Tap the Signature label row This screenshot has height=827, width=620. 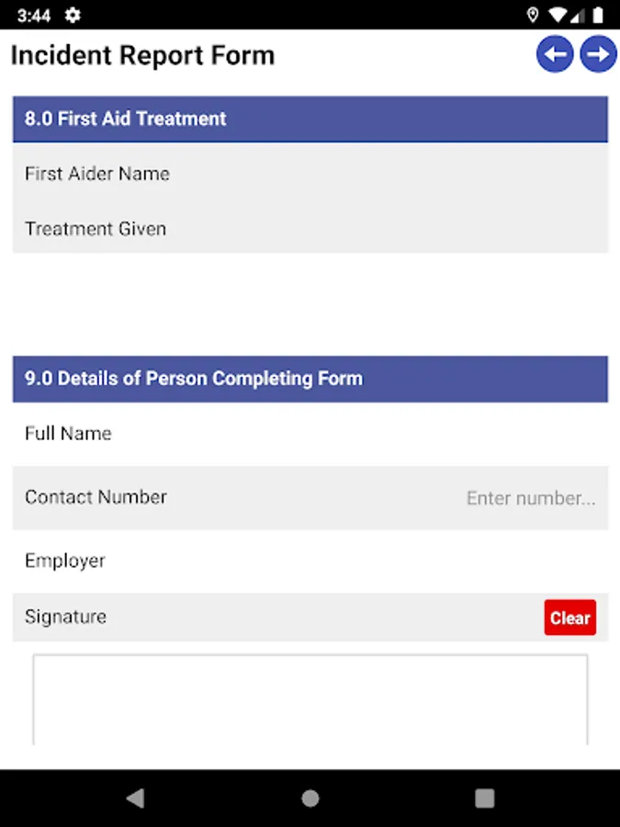pos(66,617)
